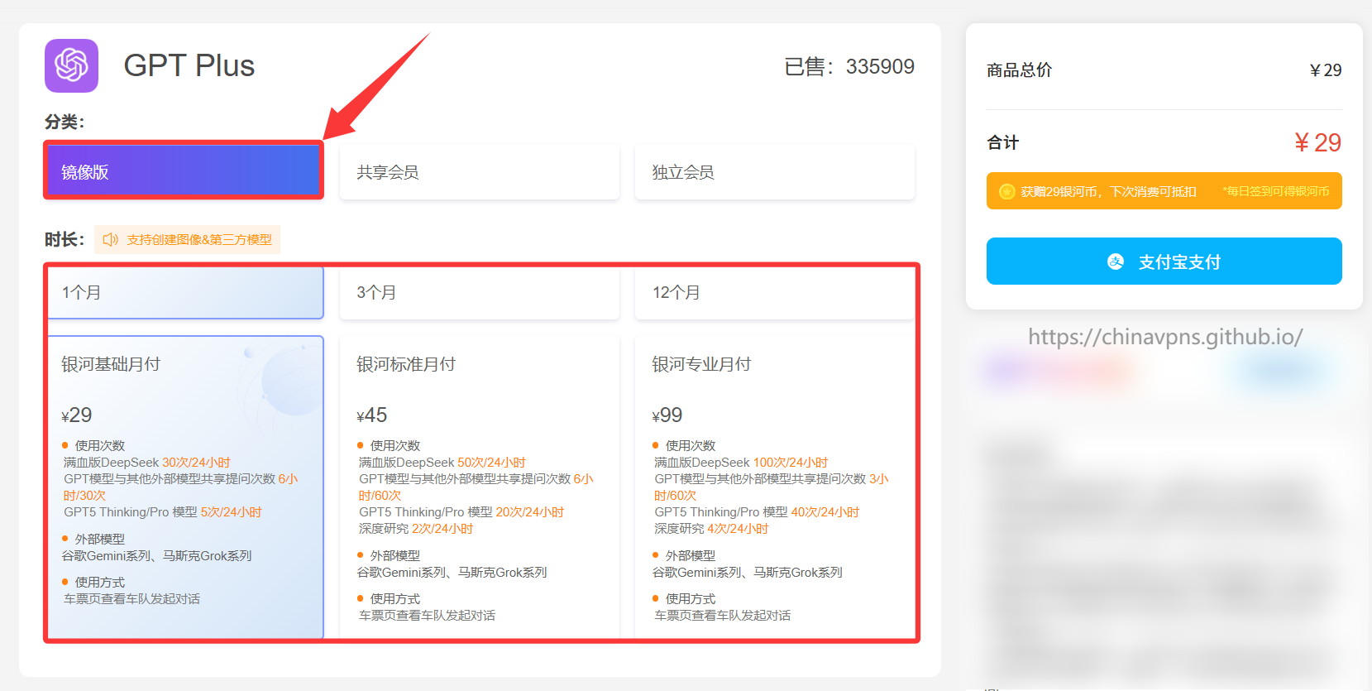1372x691 pixels.
Task: Click the gold coin icon in reward banner
Action: click(1006, 191)
